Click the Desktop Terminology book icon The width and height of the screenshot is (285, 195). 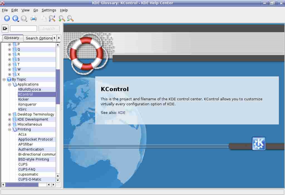pyautogui.click(x=15, y=114)
